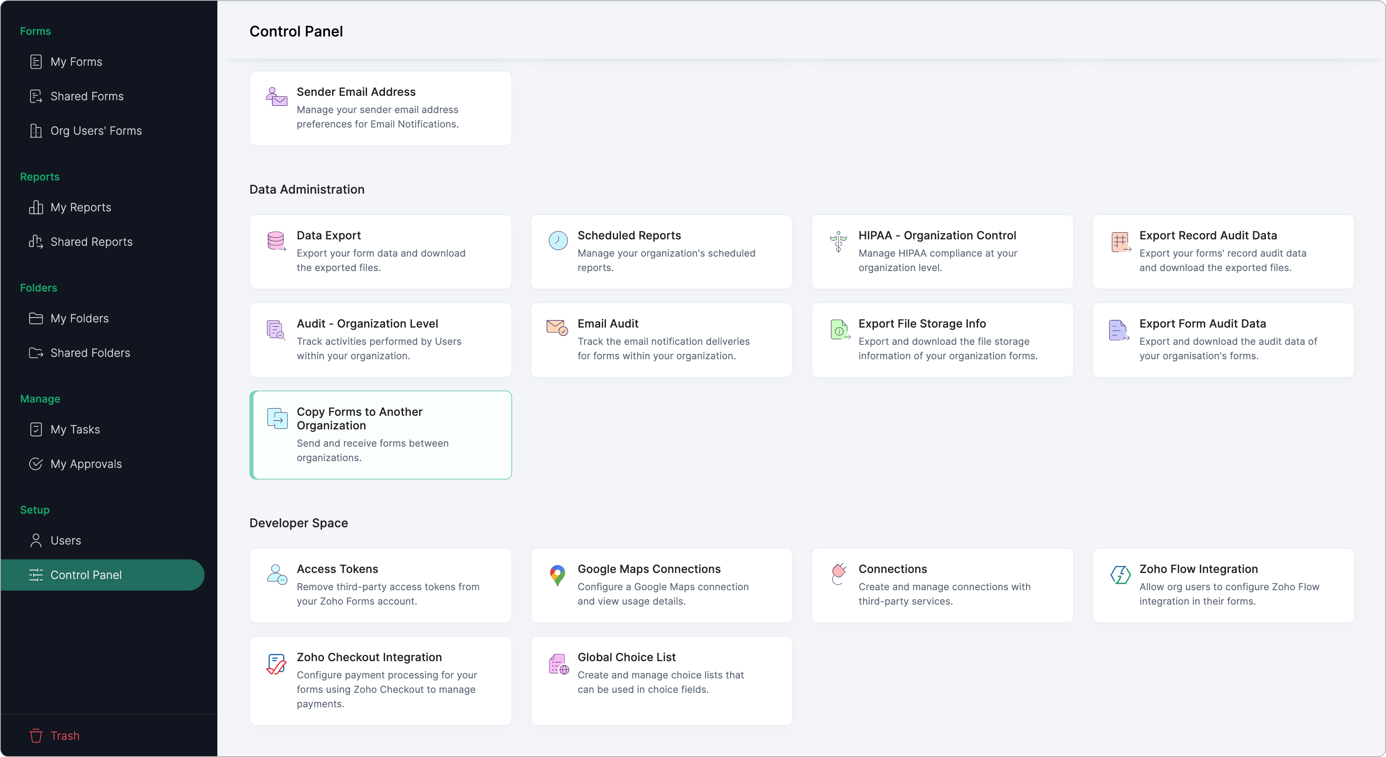The image size is (1386, 757).
Task: Open My Forms in sidebar
Action: point(76,62)
